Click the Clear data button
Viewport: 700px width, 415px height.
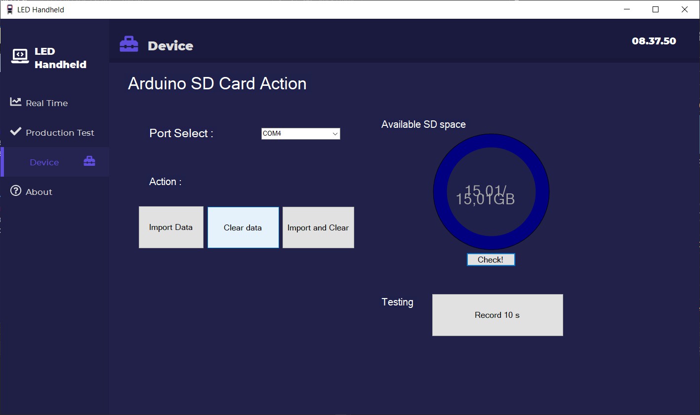coord(243,227)
